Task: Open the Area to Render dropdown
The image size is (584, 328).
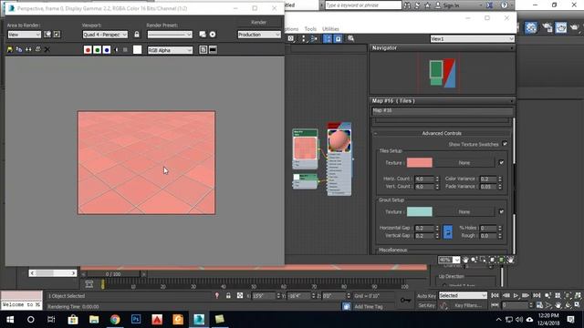Action: 25,35
